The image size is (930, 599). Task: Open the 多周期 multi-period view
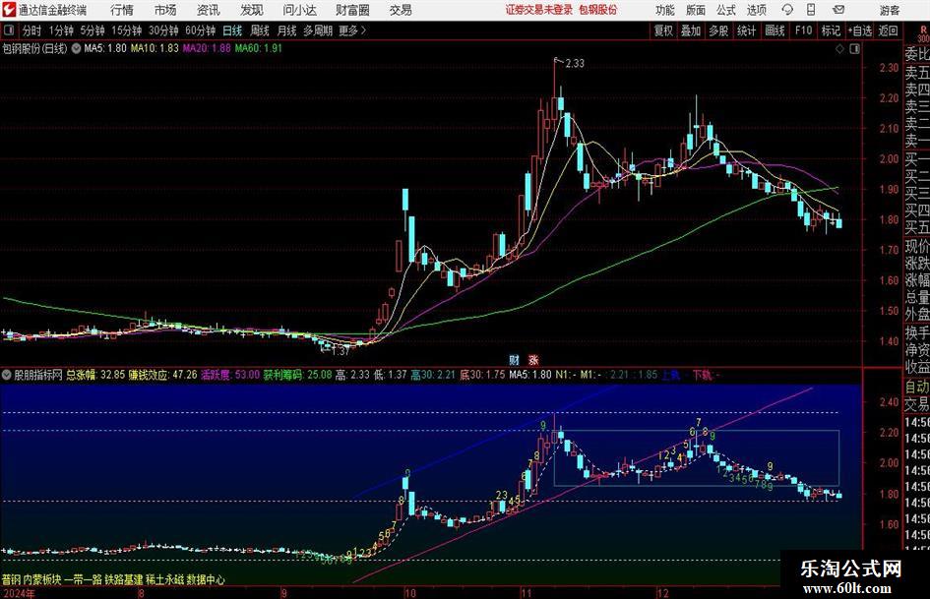(x=318, y=30)
